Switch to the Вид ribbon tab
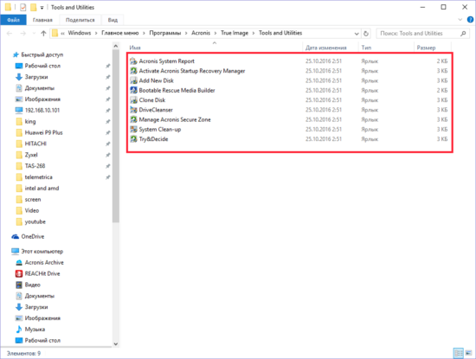The width and height of the screenshot is (476, 359). tap(113, 20)
